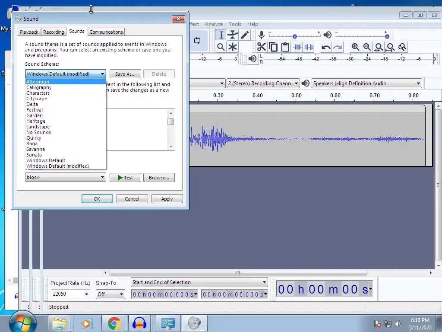Open the Analyze menu
The width and height of the screenshot is (442, 332).
point(214,24)
